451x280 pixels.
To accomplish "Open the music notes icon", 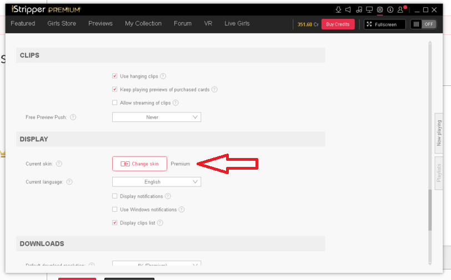I will point(359,9).
